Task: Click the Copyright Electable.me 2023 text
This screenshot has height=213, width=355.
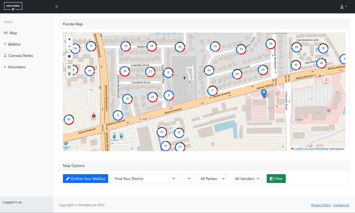Action: click(x=82, y=205)
